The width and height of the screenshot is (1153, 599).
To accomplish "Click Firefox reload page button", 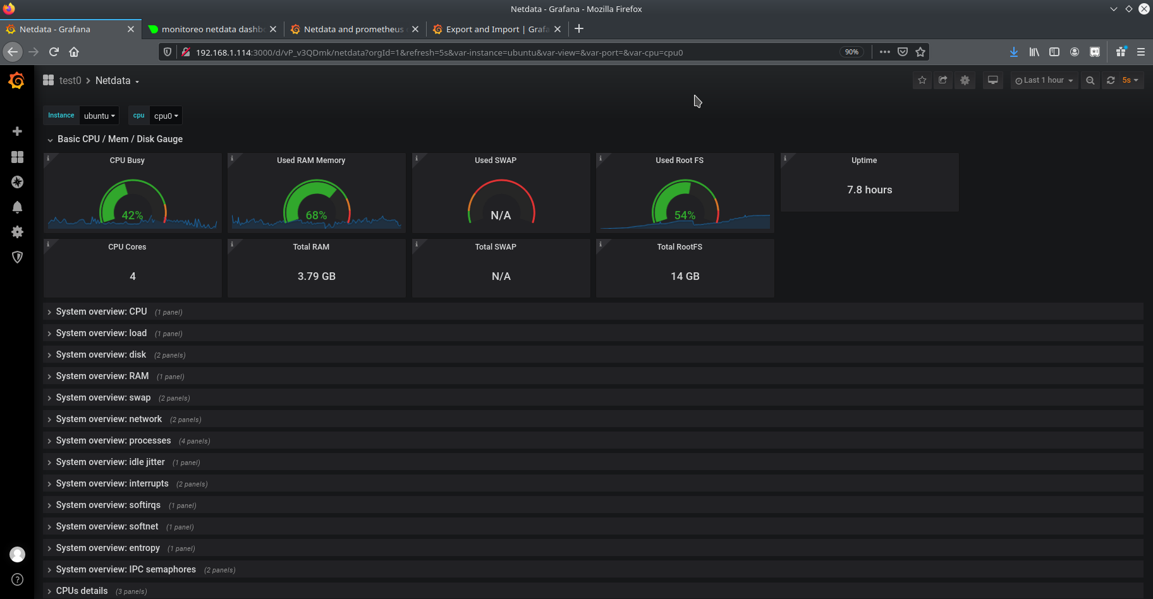I will [54, 52].
